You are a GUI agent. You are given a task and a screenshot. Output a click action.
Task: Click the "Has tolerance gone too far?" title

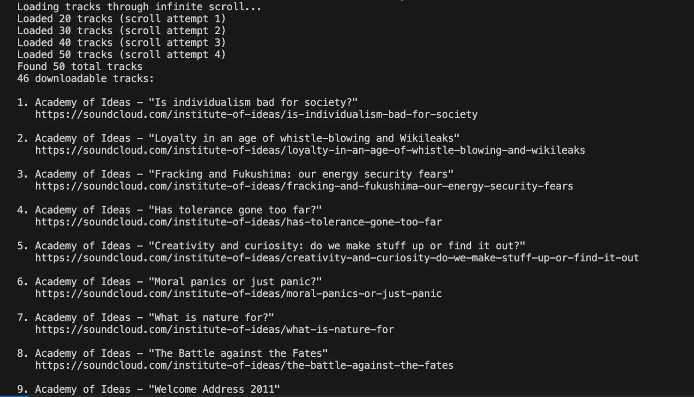click(x=235, y=210)
